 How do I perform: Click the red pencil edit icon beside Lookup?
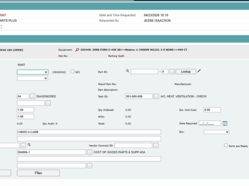point(199,71)
